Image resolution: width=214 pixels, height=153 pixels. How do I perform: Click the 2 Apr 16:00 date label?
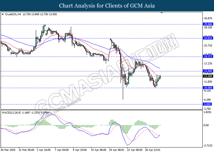tap(44, 150)
